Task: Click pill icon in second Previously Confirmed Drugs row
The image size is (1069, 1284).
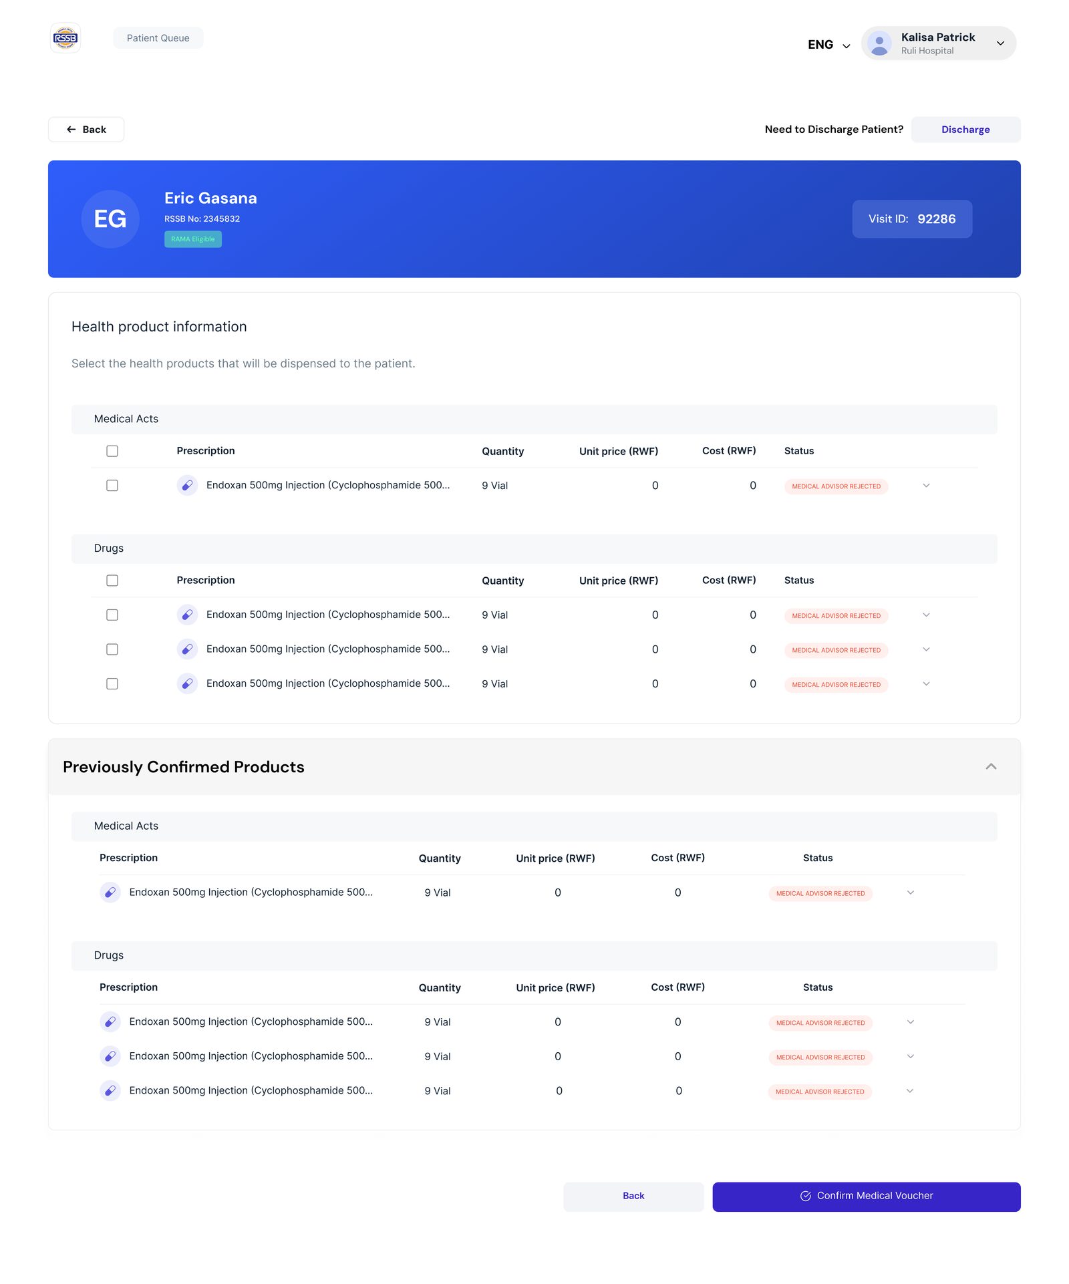Action: (110, 1056)
